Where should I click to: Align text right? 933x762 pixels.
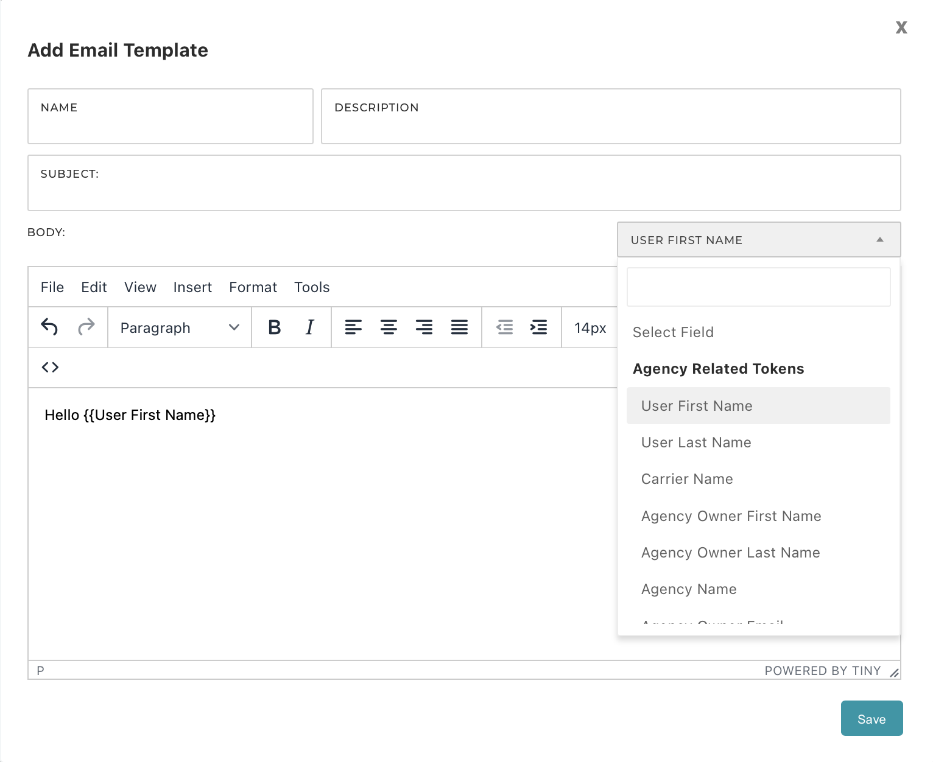(424, 327)
